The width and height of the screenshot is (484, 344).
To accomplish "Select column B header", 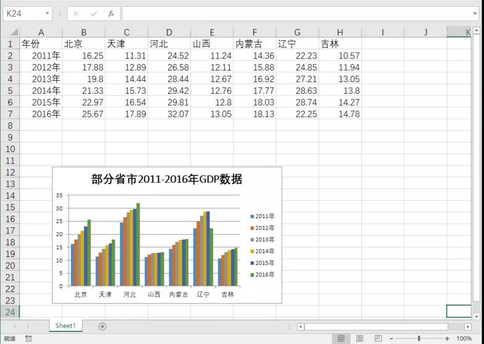I will 84,32.
